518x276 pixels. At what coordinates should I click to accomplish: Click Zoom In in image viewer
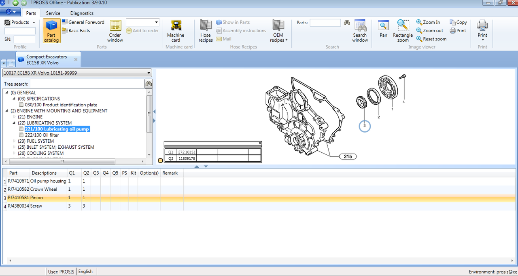(x=428, y=22)
